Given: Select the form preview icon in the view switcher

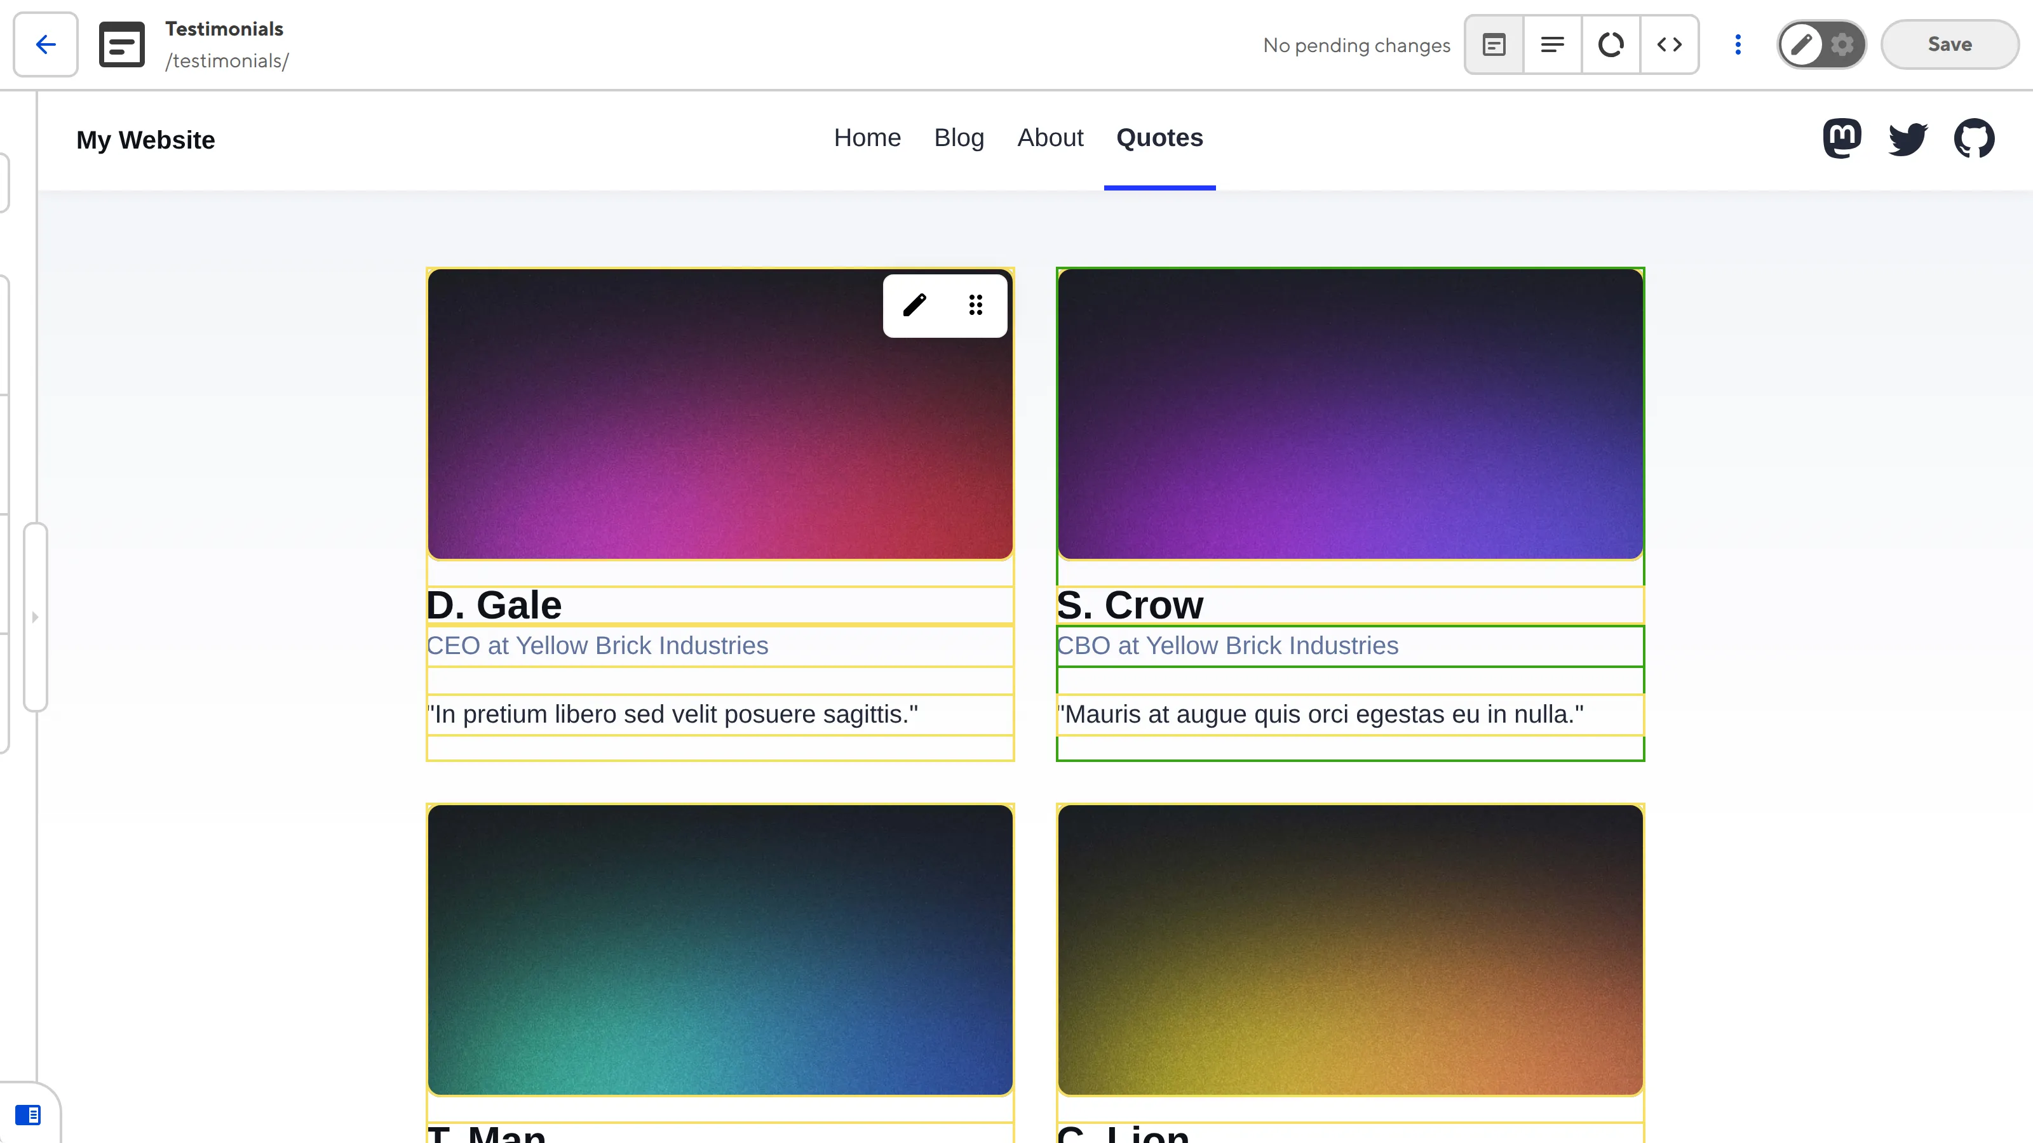Looking at the screenshot, I should tap(1494, 44).
